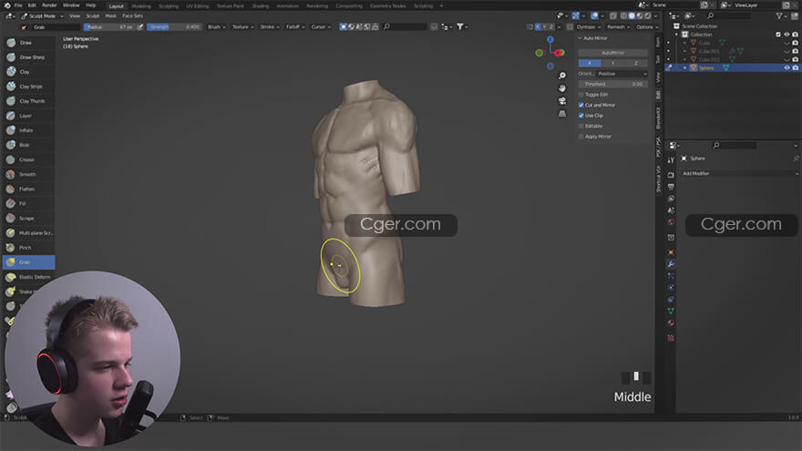
Task: Pick the Pinch brush tool
Action: [28, 248]
